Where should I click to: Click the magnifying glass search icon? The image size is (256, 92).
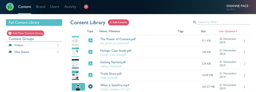tap(195, 22)
